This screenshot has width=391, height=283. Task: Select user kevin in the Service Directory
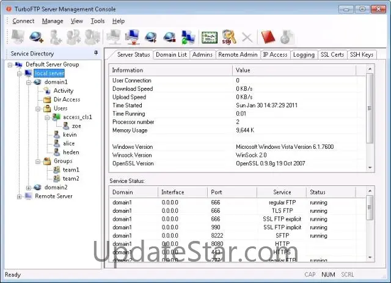pos(70,134)
